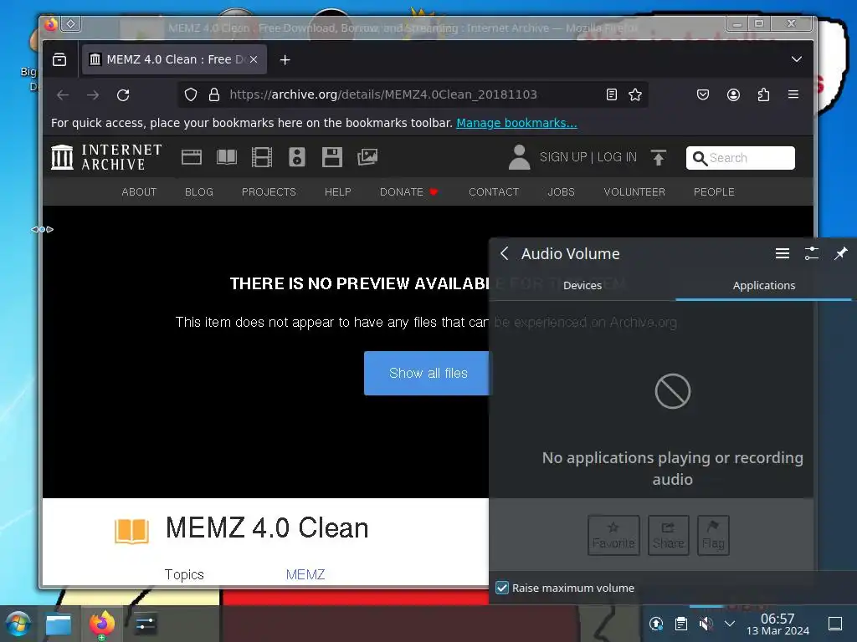This screenshot has height=642, width=857.
Task: Open the extensions puzzle menu
Action: pyautogui.click(x=763, y=94)
